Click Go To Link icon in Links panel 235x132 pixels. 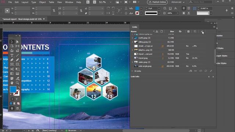pos(201,71)
